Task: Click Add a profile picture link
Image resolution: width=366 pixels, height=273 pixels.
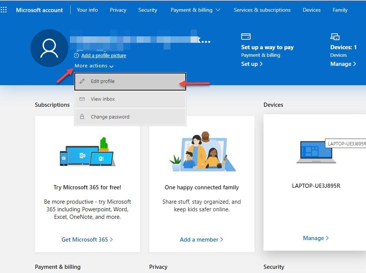Action: (x=104, y=56)
